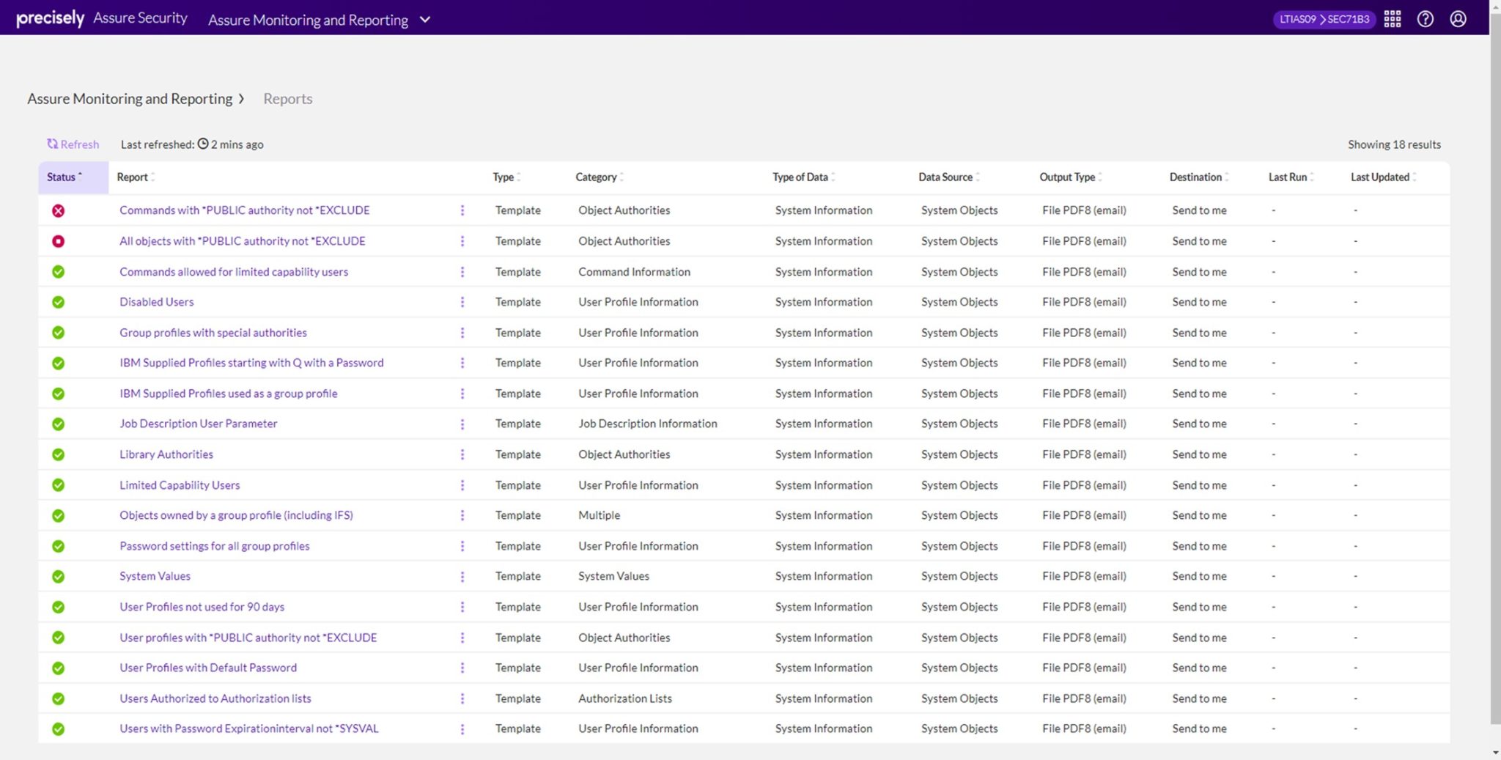Expand the Type column sort arrows

(x=518, y=177)
